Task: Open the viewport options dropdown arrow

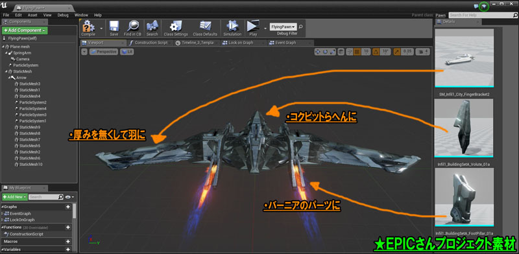Action: pos(84,52)
